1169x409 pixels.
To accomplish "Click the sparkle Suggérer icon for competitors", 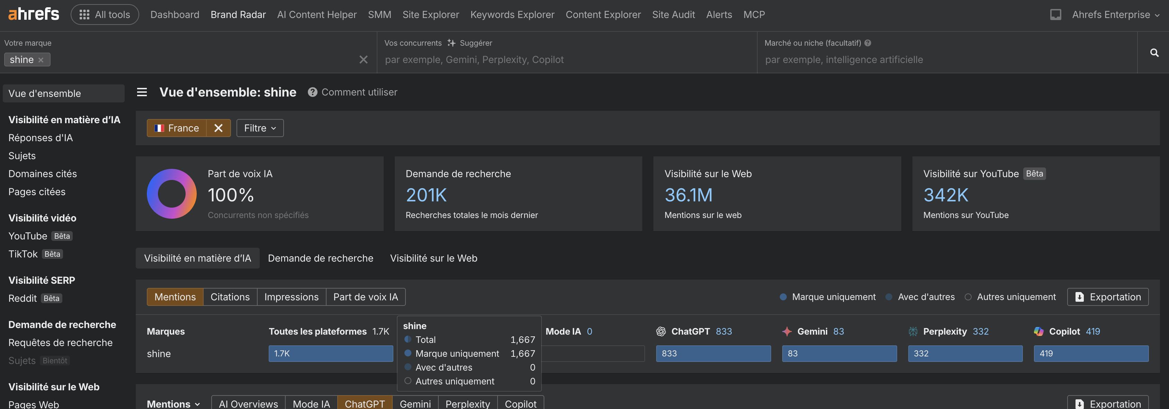I will coord(451,43).
